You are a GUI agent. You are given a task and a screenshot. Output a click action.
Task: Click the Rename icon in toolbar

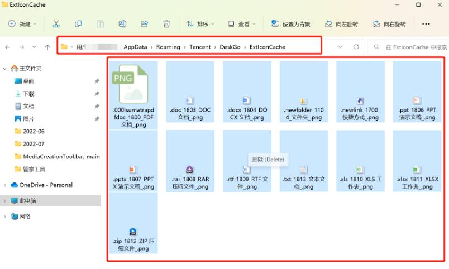[x=122, y=24]
